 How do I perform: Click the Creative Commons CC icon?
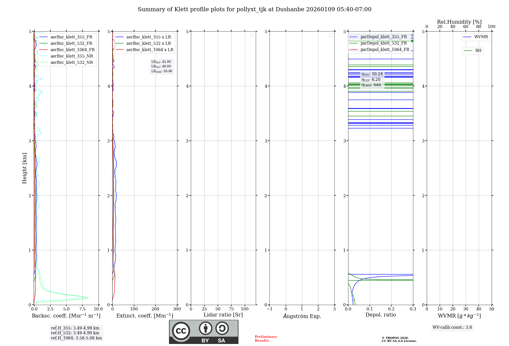(181, 331)
